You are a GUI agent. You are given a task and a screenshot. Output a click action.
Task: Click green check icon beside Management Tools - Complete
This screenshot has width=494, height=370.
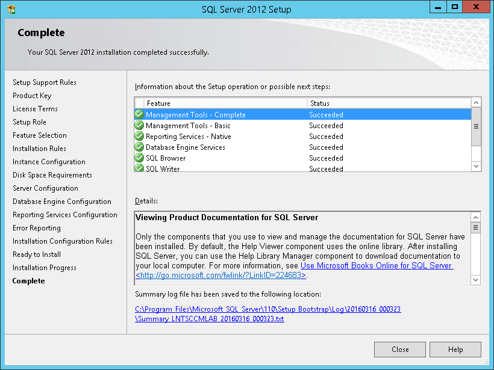tap(139, 114)
